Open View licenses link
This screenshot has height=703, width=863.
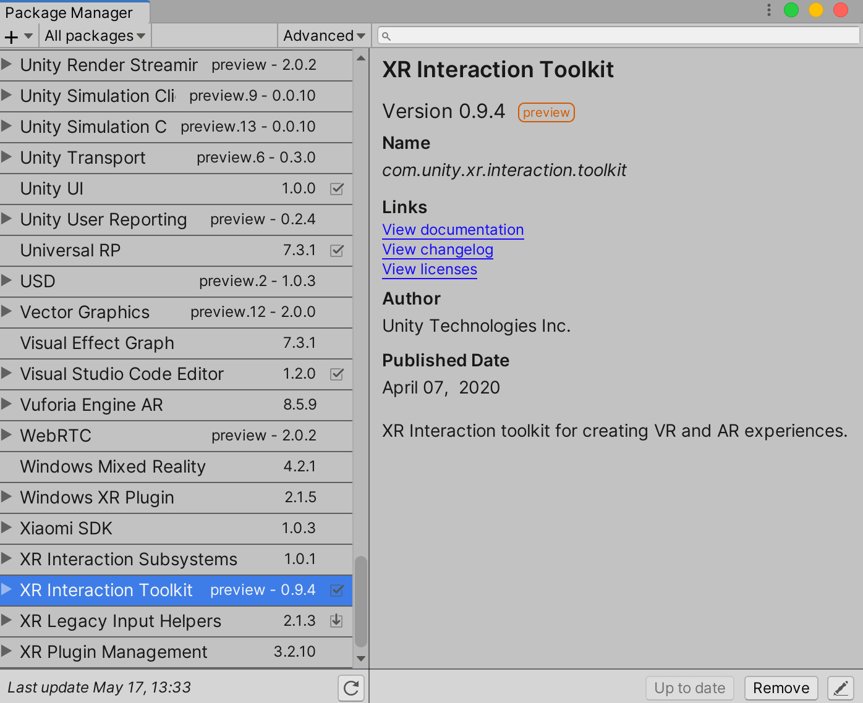click(430, 269)
